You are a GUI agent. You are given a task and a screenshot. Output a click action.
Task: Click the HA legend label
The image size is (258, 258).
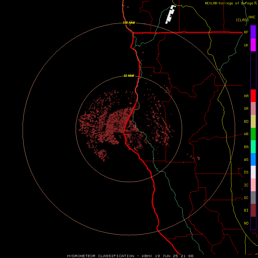tap(246, 96)
